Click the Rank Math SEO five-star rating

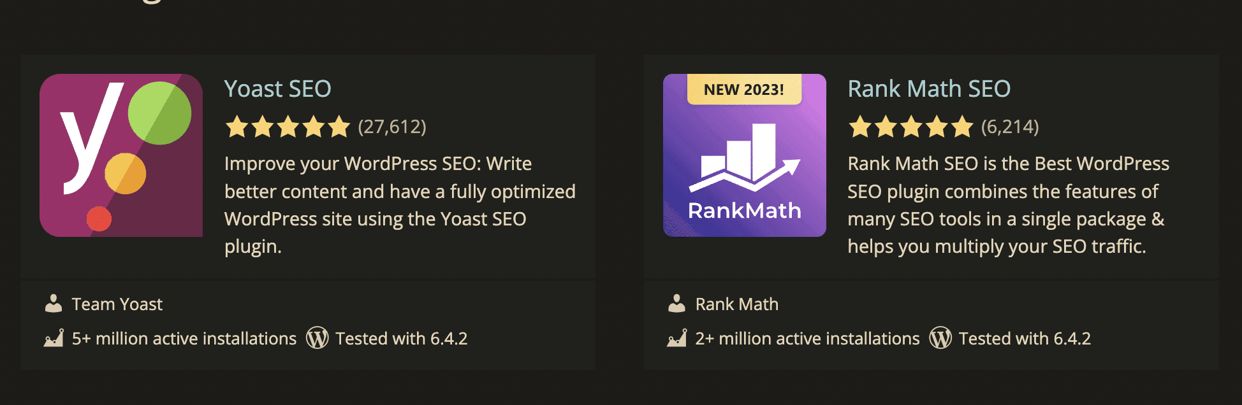911,127
